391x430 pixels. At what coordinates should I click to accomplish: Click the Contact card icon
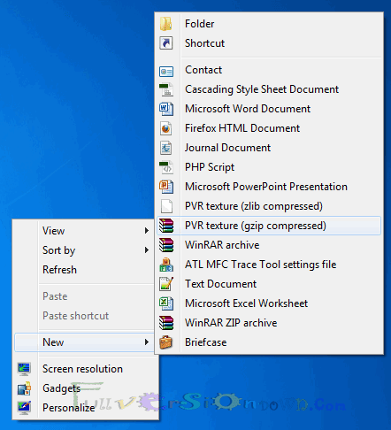(166, 71)
